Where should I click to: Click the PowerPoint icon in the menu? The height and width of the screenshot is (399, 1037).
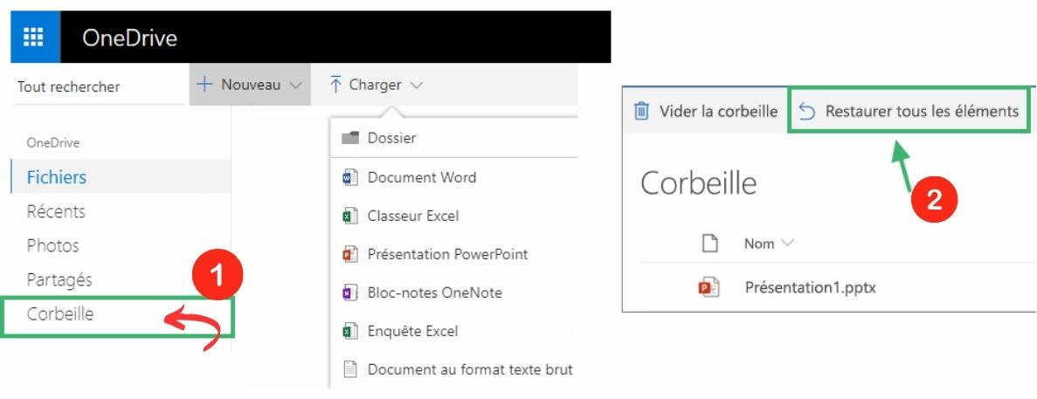[349, 254]
